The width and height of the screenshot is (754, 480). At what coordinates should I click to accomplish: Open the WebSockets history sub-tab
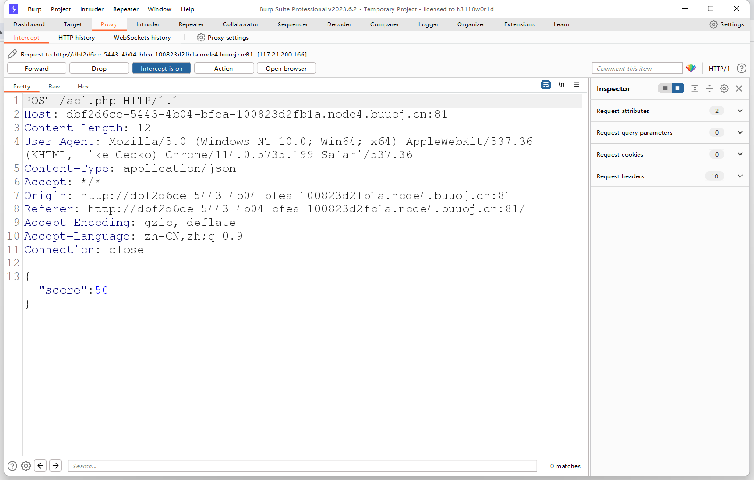(x=142, y=38)
